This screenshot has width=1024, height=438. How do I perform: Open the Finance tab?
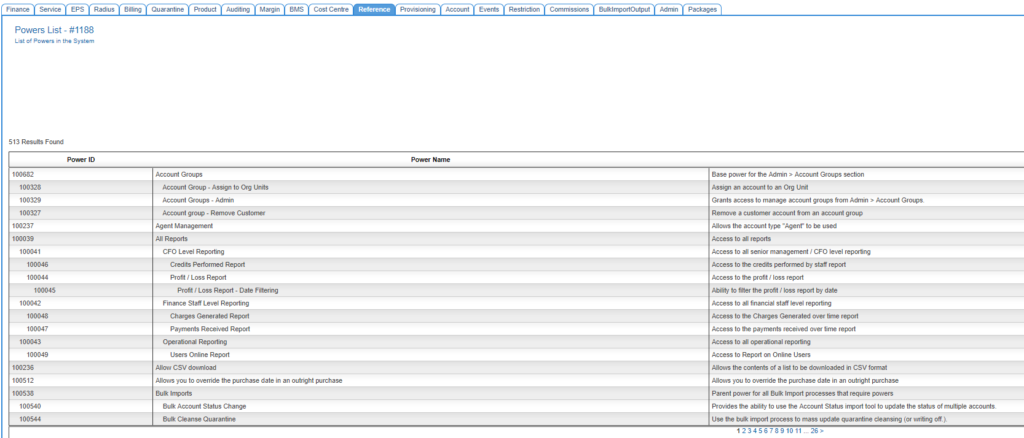click(x=18, y=9)
